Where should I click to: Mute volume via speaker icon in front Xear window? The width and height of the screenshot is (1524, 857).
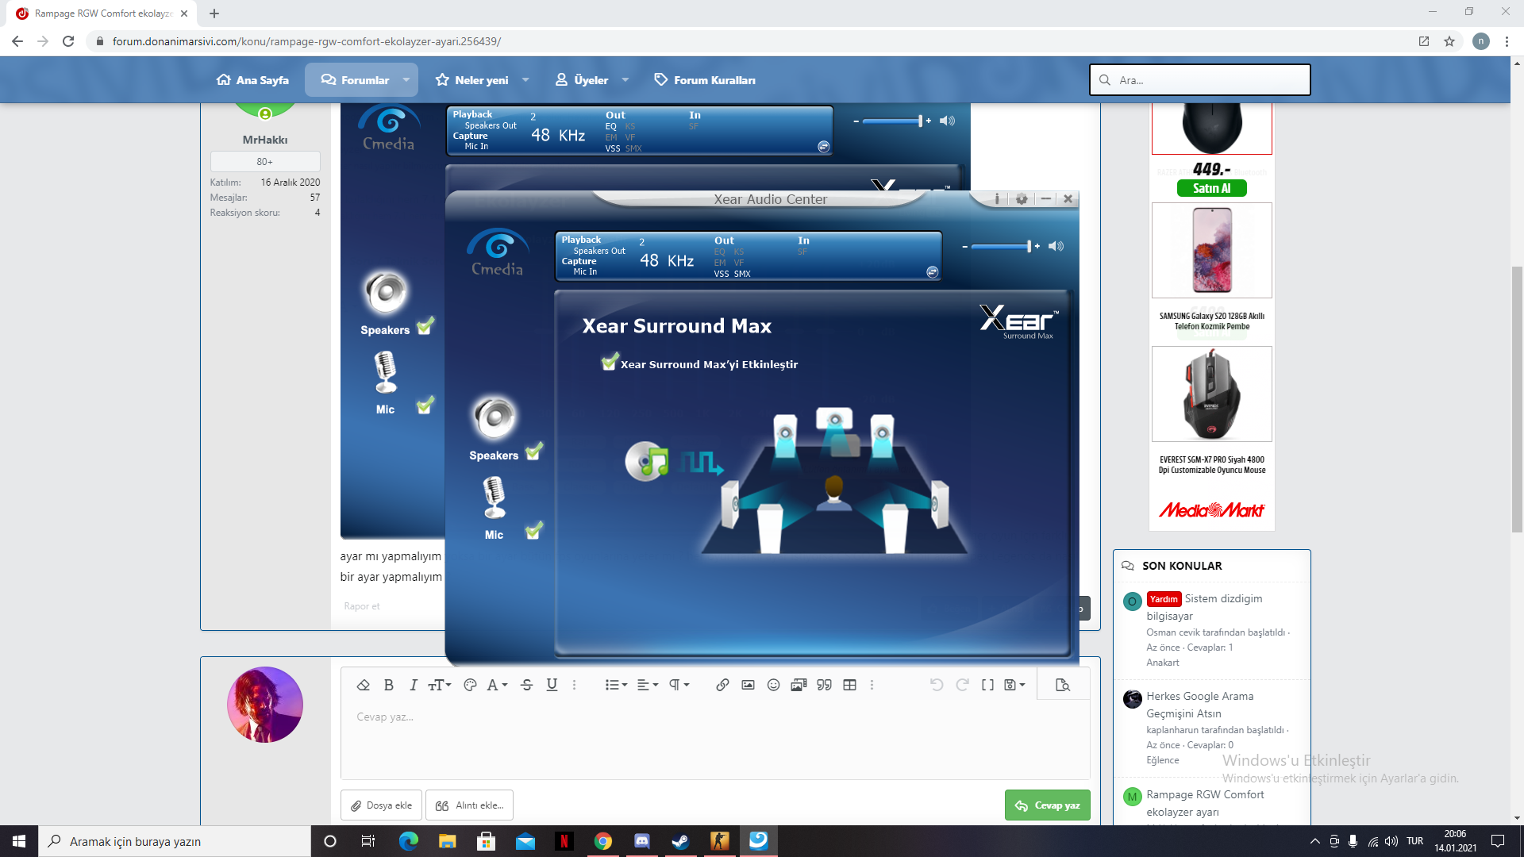tap(1056, 246)
